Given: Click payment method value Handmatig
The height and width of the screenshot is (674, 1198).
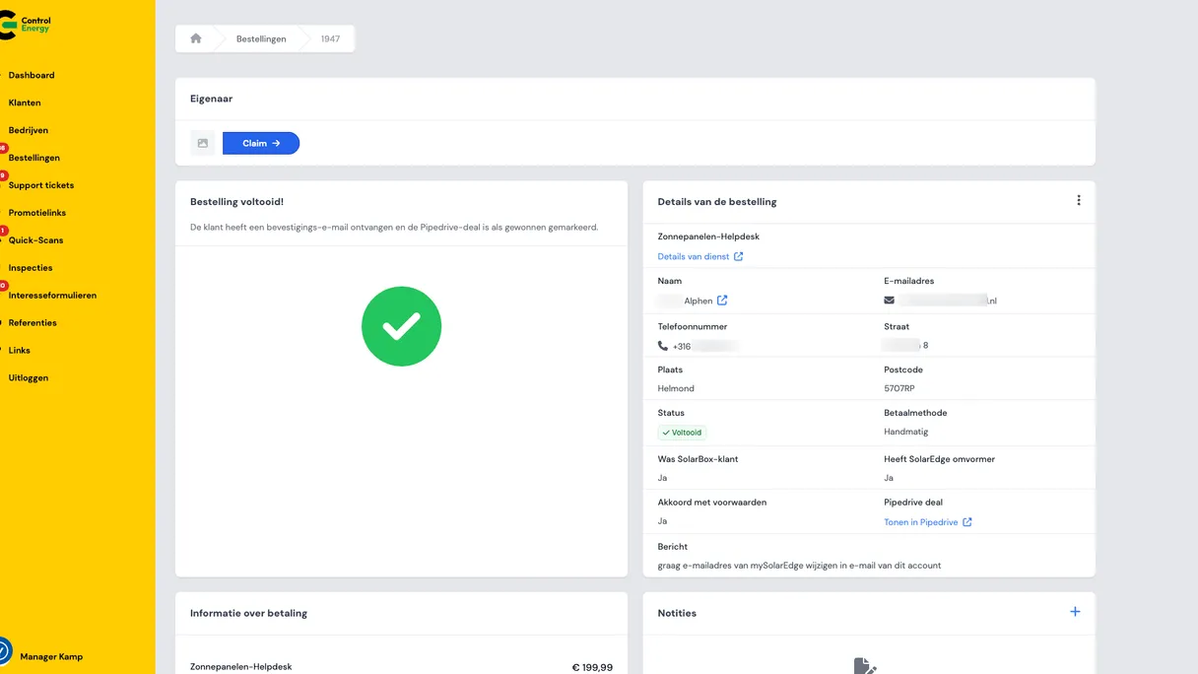Looking at the screenshot, I should tap(906, 432).
